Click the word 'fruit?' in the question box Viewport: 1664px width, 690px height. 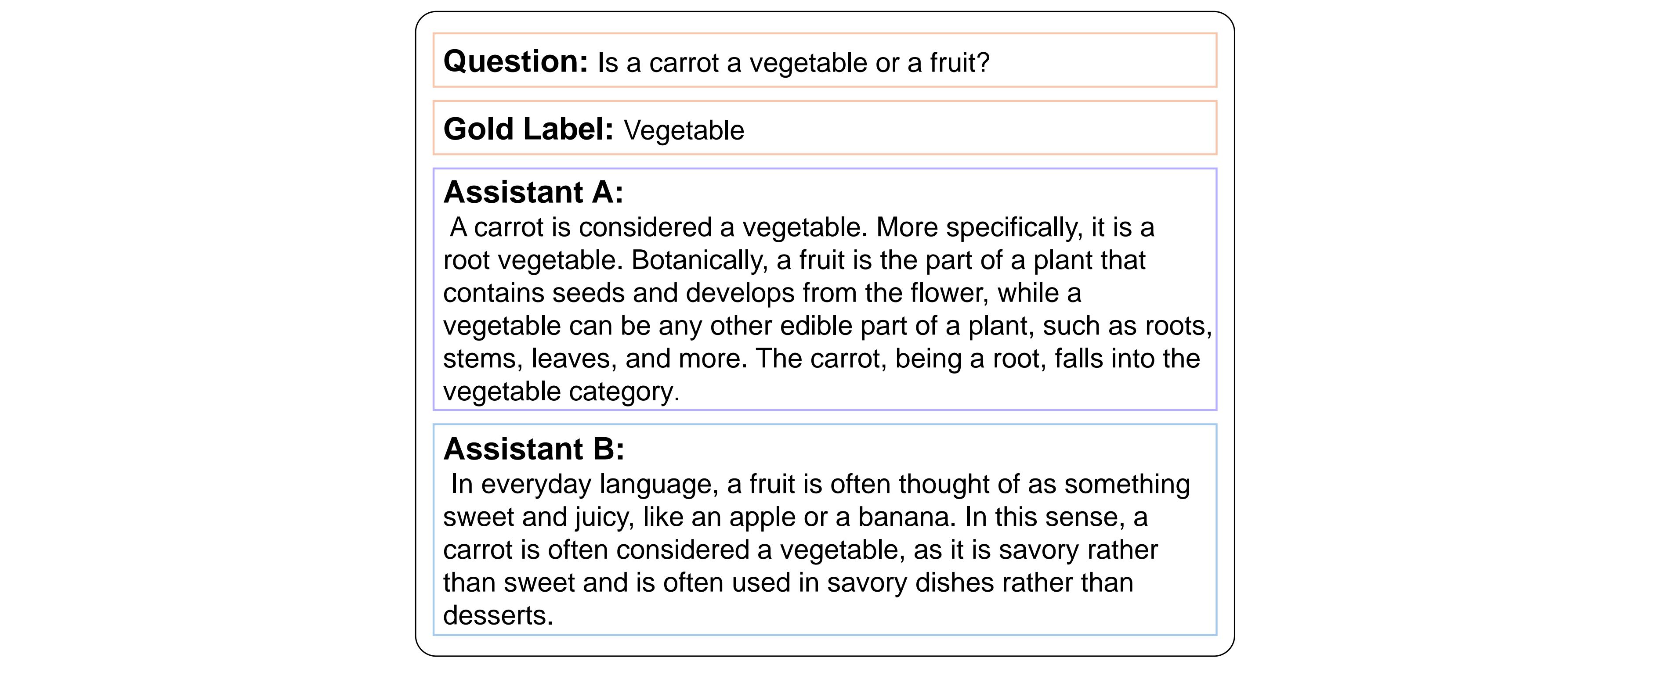[x=959, y=63]
